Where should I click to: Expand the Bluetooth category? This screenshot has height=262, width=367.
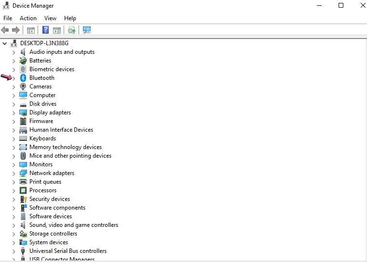pos(14,78)
